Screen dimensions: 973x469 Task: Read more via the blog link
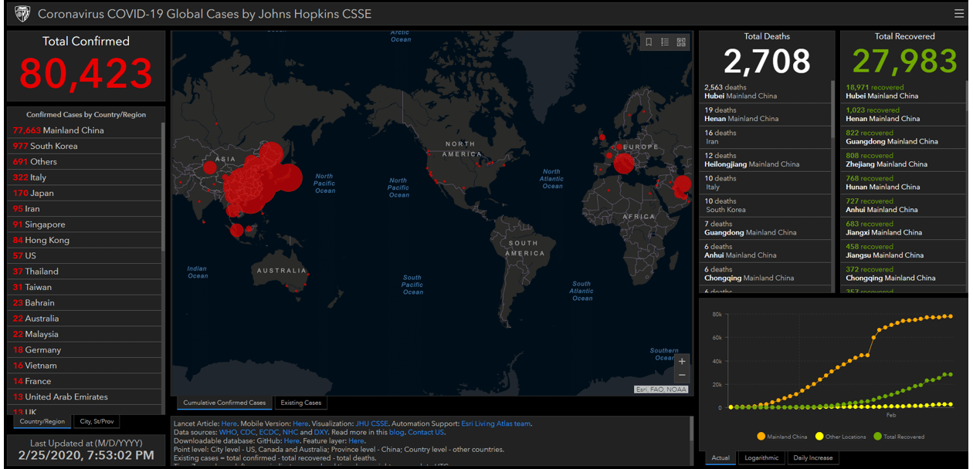point(397,432)
